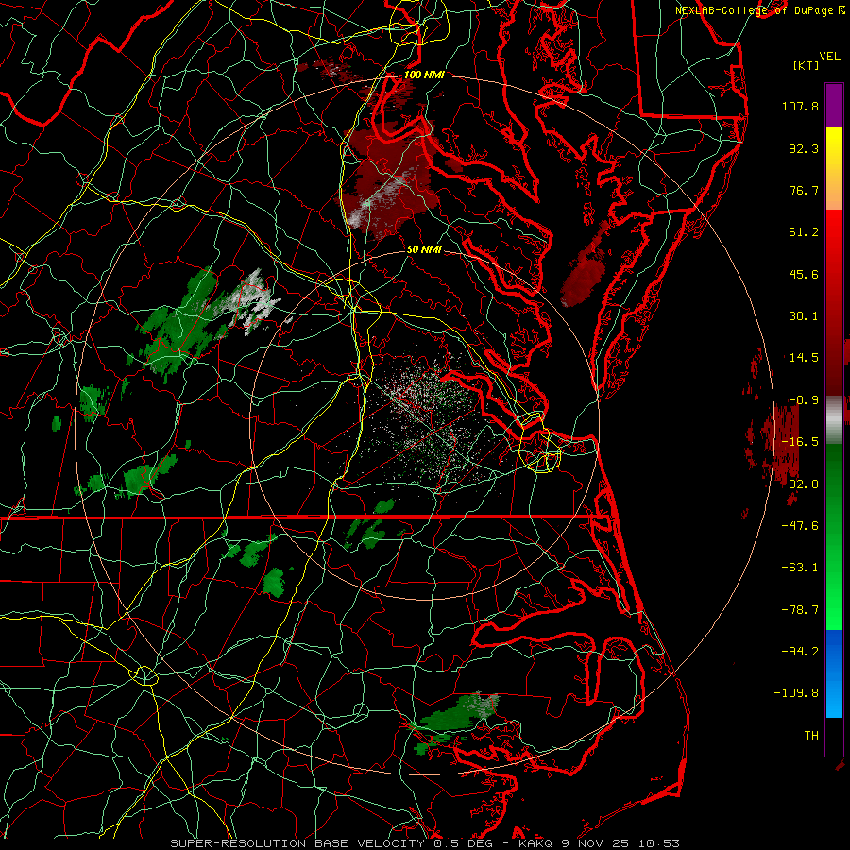
Task: Click the 61.2 legend value
Action: tap(804, 232)
